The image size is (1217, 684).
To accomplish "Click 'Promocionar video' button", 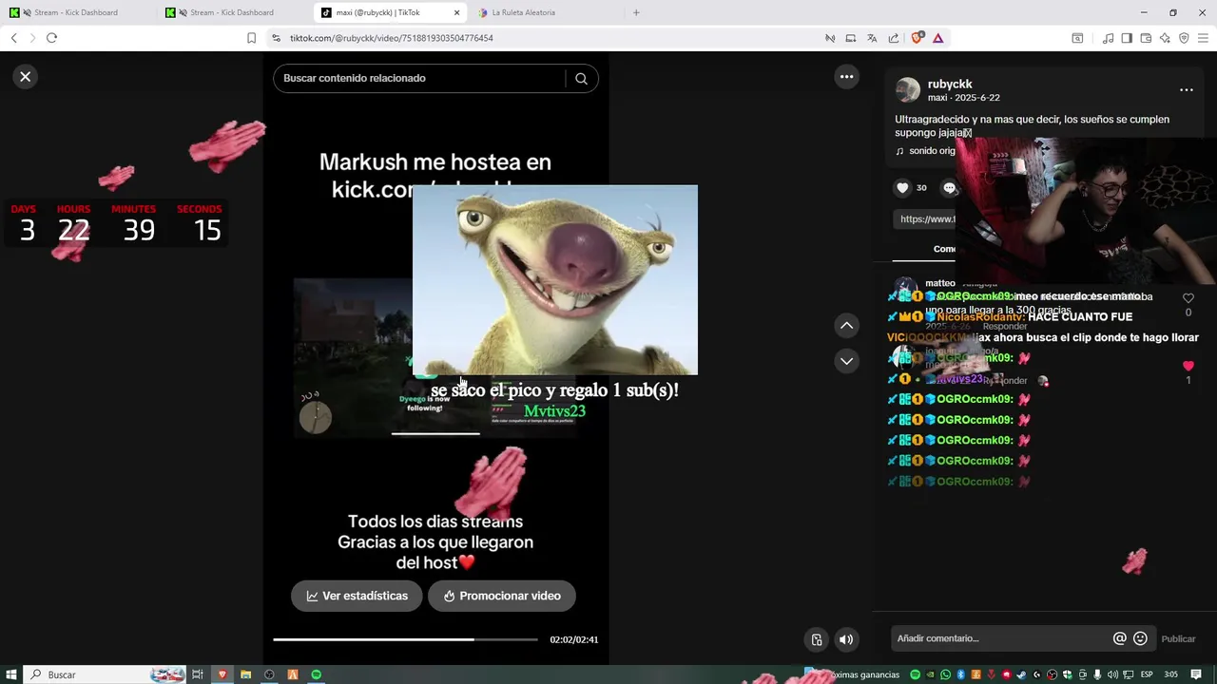I will point(502,596).
